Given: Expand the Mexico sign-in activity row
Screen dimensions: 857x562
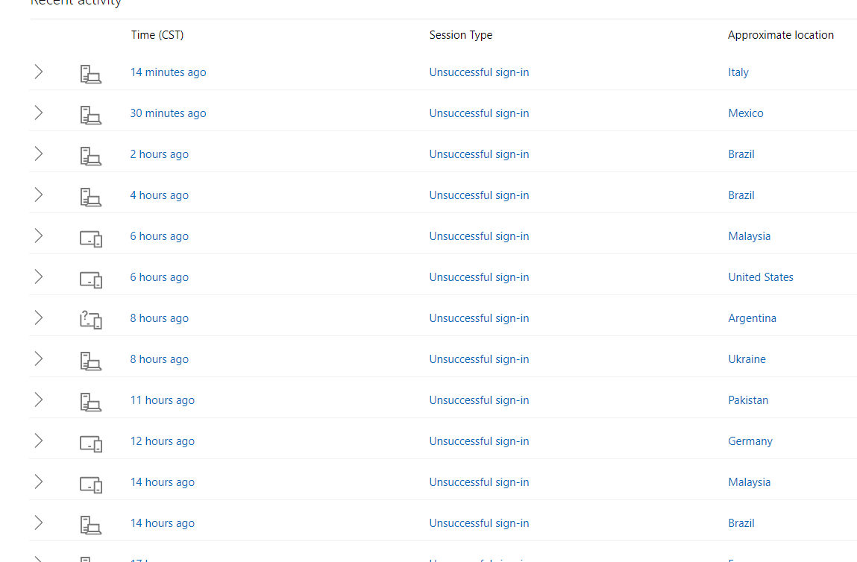Looking at the screenshot, I should click(39, 113).
